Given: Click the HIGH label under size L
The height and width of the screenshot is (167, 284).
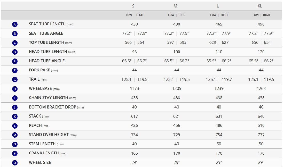Looking at the screenshot, I should (224, 15).
